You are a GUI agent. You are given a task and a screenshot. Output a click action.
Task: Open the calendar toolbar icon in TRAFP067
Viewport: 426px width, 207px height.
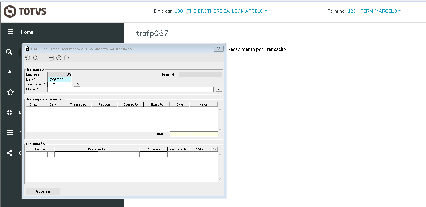click(51, 58)
